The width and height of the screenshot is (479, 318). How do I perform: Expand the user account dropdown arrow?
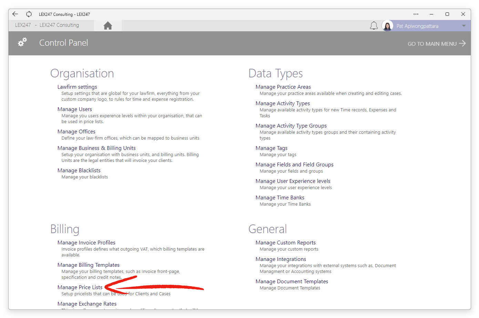pos(463,26)
